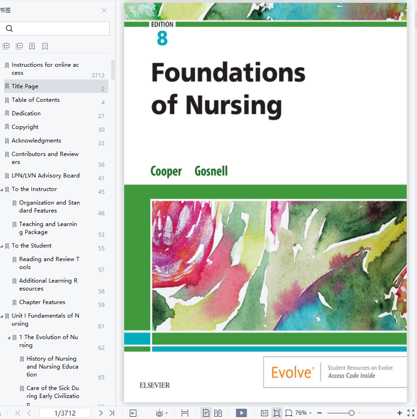Go to History of Nursing and Nursing Education

(52, 366)
